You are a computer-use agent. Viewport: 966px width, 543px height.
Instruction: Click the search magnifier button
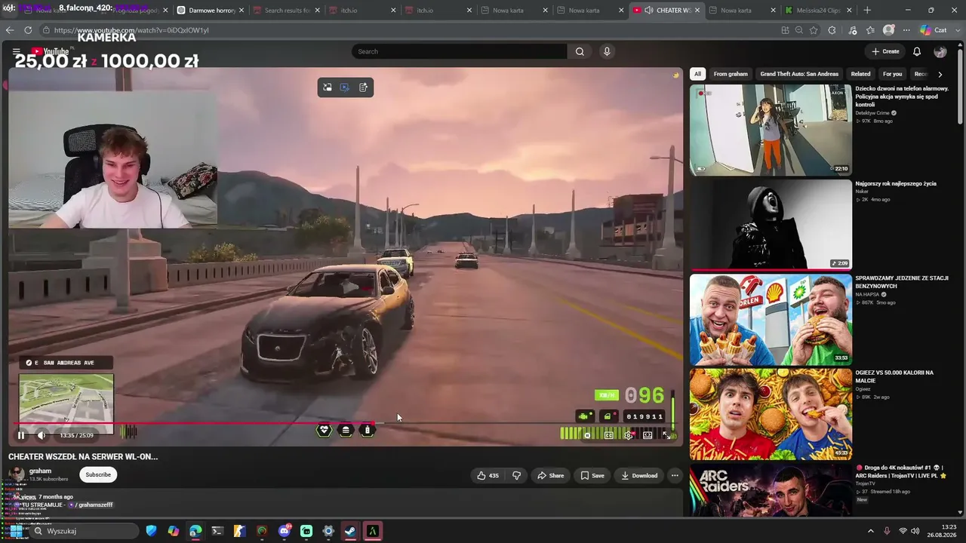tap(580, 51)
